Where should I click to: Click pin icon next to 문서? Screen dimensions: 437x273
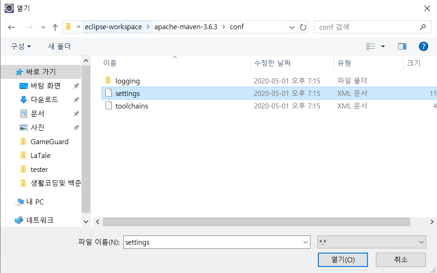[76, 114]
